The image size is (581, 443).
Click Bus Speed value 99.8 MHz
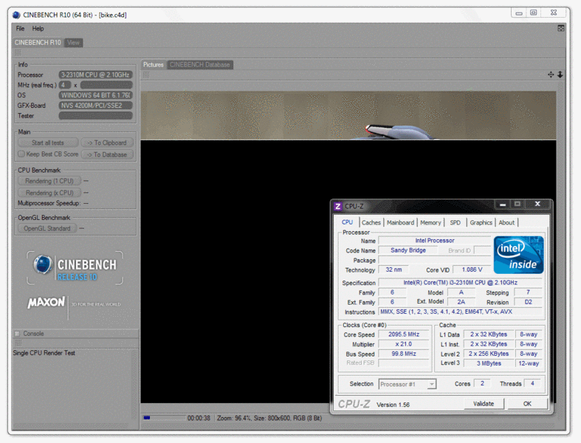click(x=404, y=354)
